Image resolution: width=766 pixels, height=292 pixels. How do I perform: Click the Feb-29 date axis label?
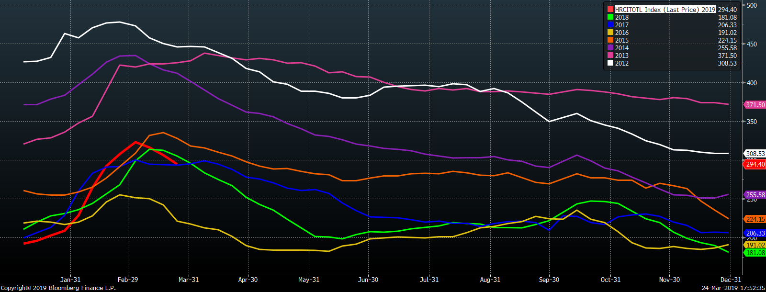click(128, 280)
